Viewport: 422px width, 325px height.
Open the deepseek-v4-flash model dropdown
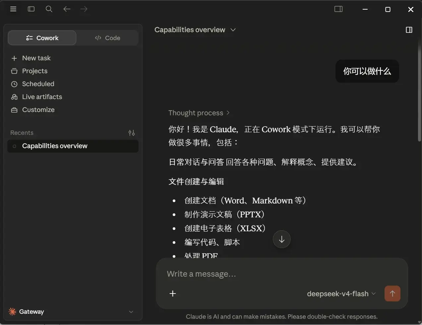[x=341, y=294]
